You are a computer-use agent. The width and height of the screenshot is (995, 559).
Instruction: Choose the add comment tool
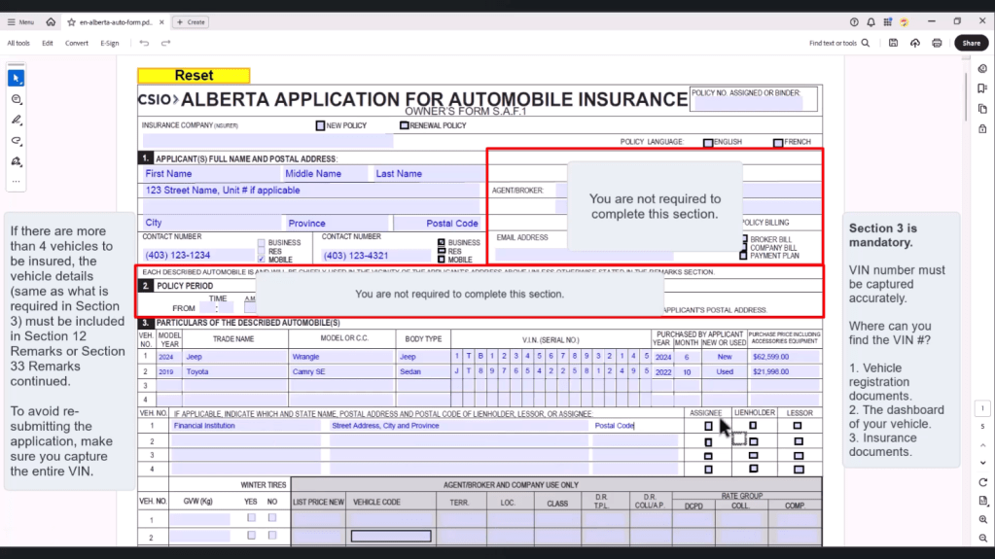click(16, 99)
